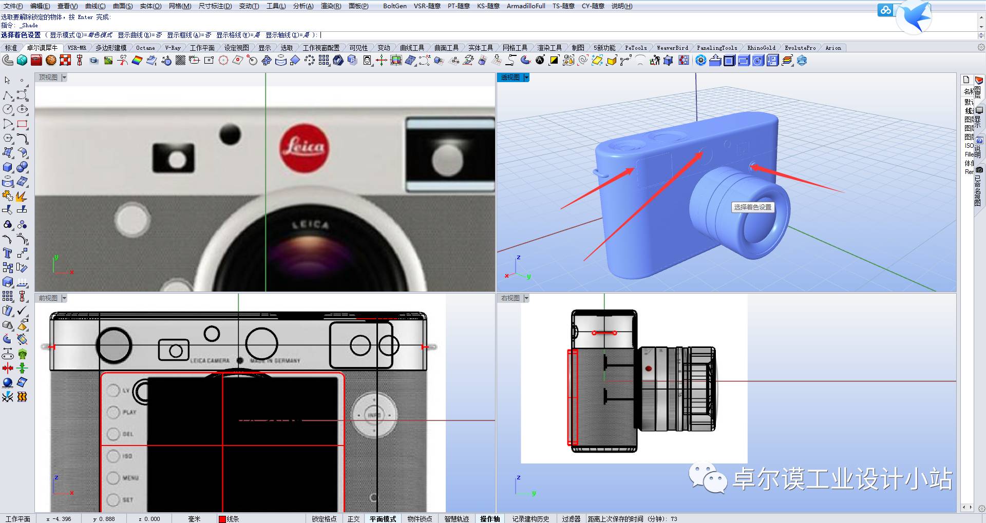Click the black A text sphere icon
Image resolution: width=986 pixels, height=523 pixels.
[540, 61]
